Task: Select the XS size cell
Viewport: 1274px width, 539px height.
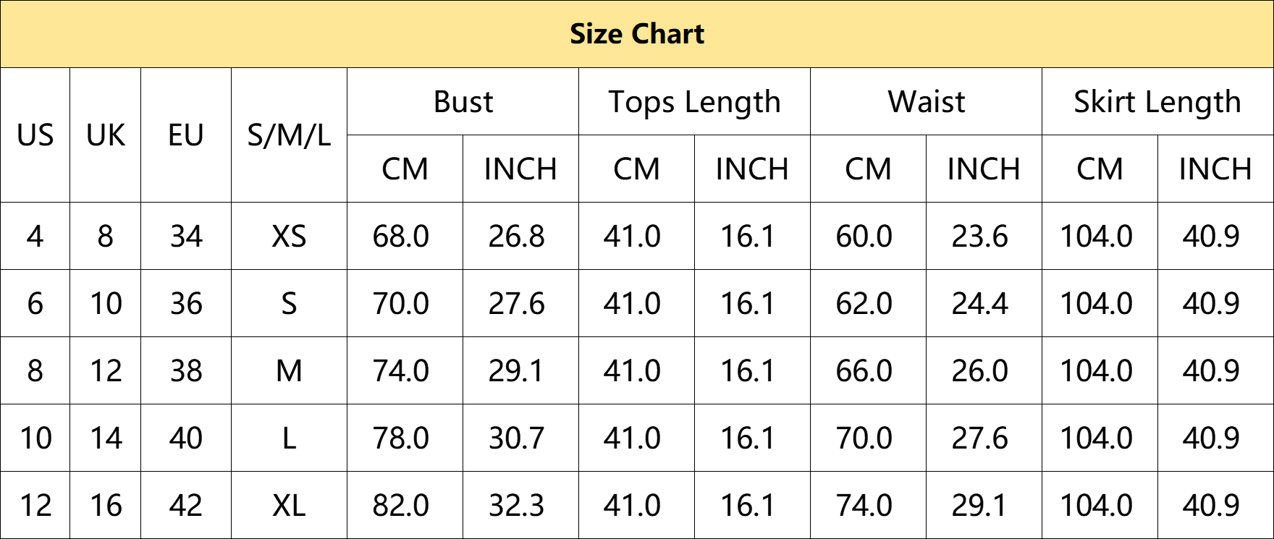Action: point(289,236)
